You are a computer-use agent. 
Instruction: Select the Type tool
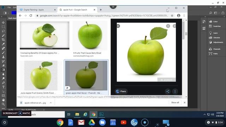click(3, 87)
